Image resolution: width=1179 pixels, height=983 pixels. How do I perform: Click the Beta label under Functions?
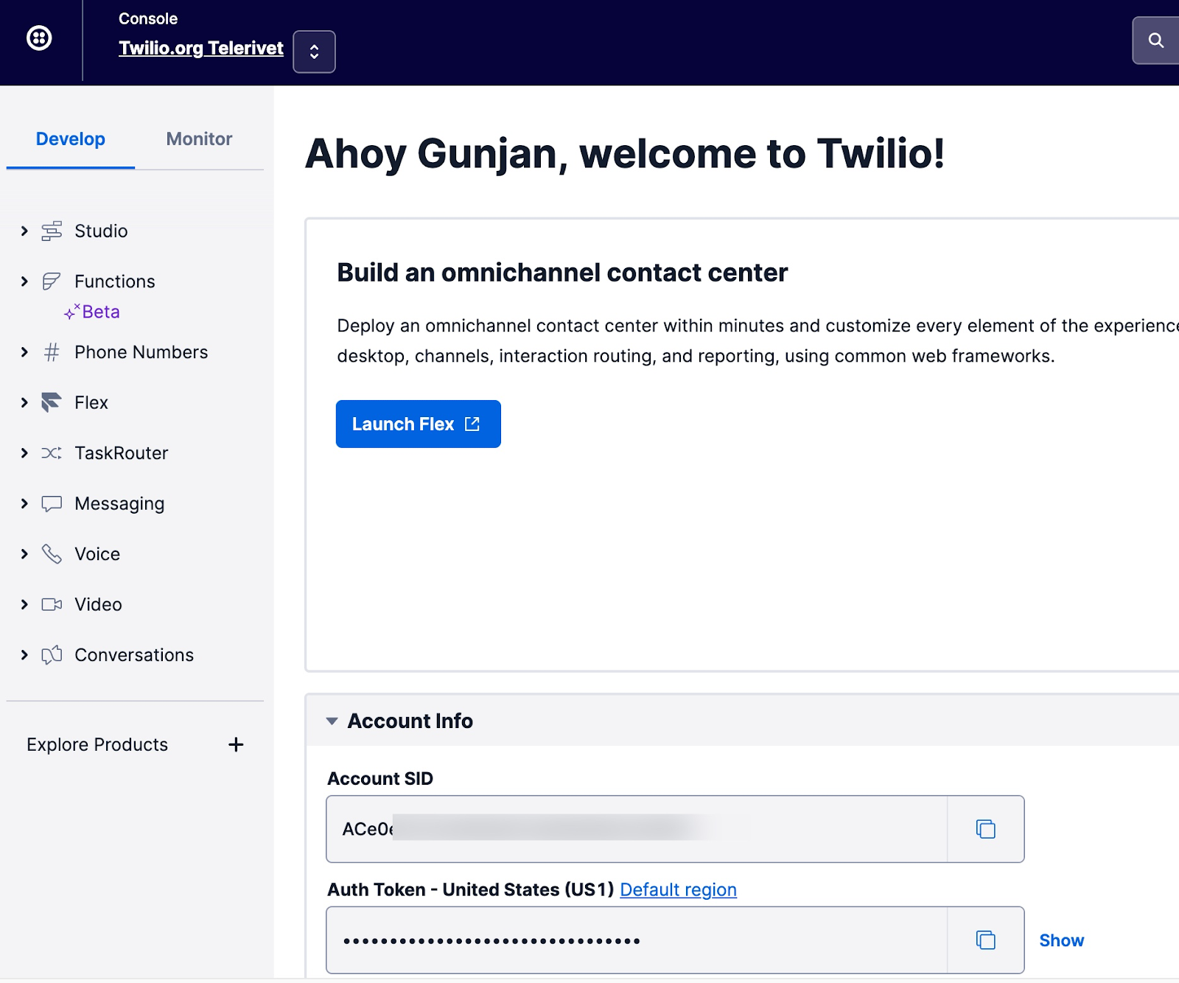(92, 312)
